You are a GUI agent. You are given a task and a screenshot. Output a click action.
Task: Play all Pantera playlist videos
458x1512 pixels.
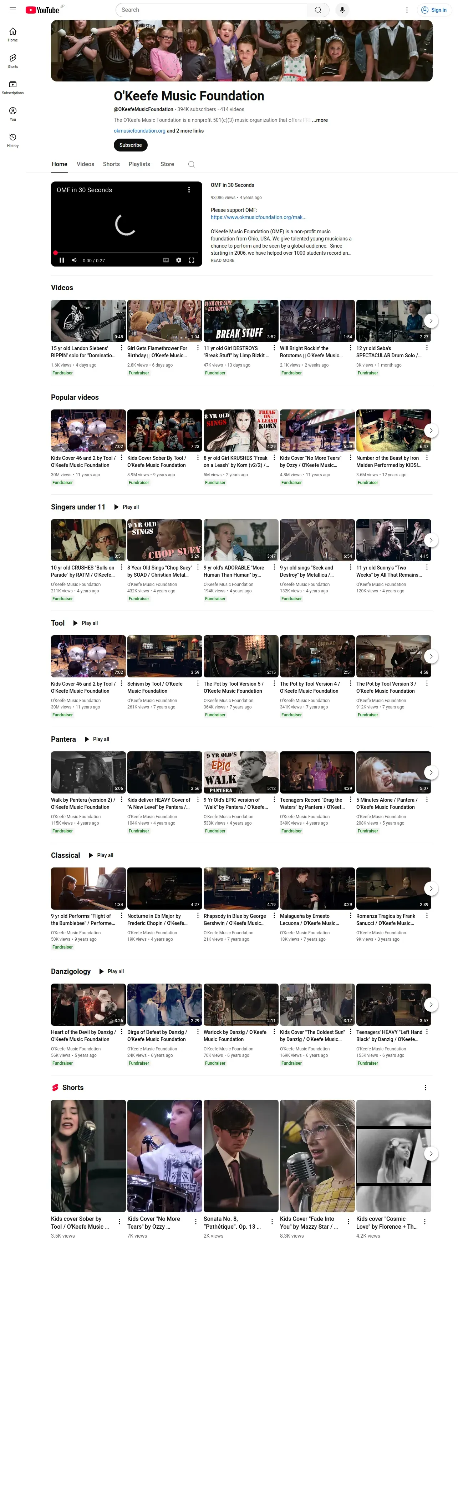click(x=97, y=740)
